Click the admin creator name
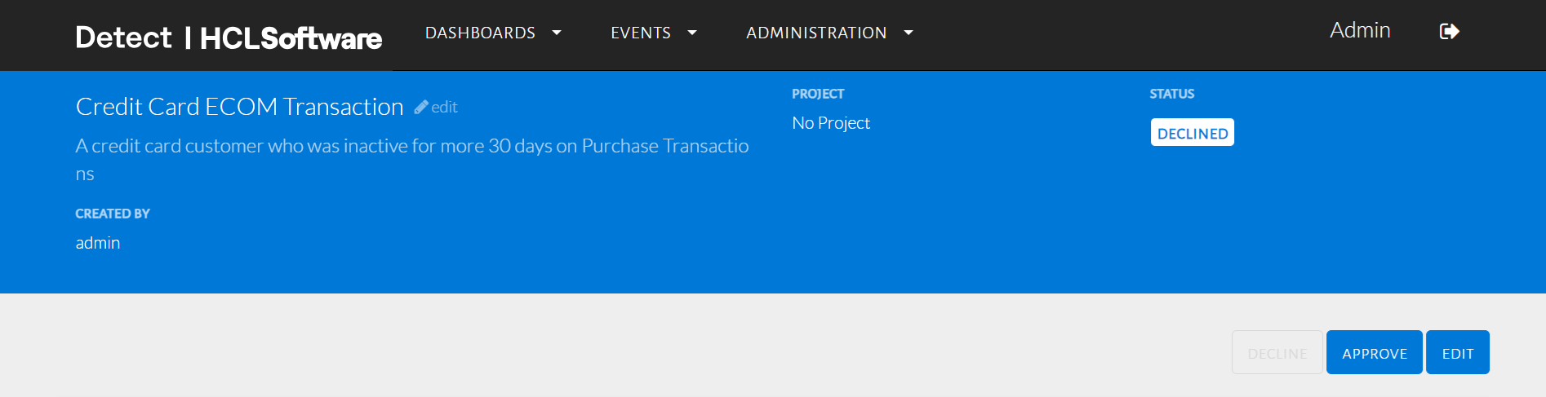The height and width of the screenshot is (397, 1546). [98, 243]
